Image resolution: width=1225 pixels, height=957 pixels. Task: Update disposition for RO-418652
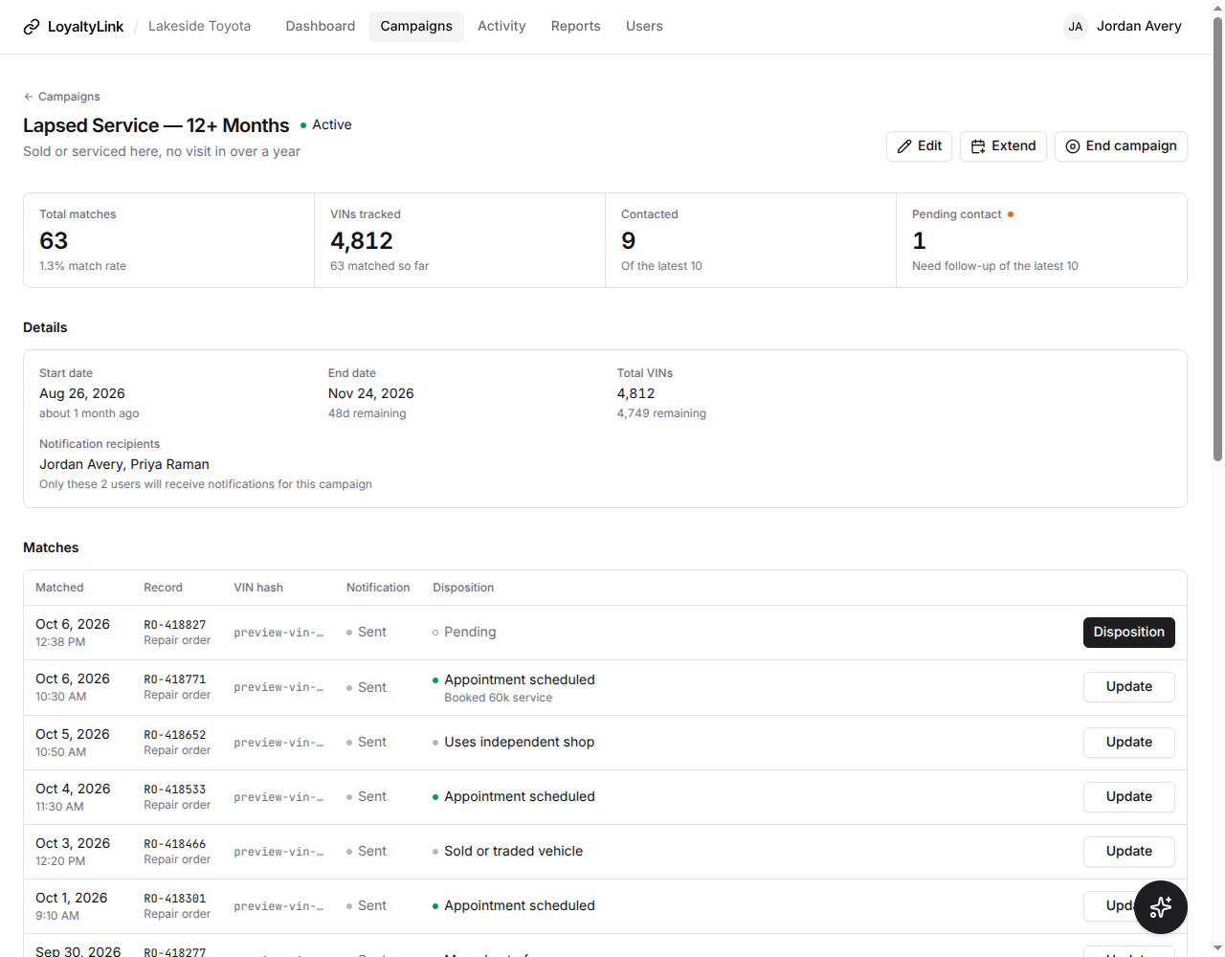[1129, 743]
